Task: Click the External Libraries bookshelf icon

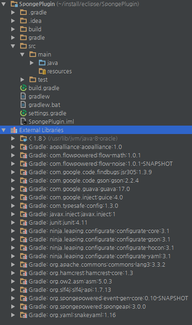Action: 14,130
